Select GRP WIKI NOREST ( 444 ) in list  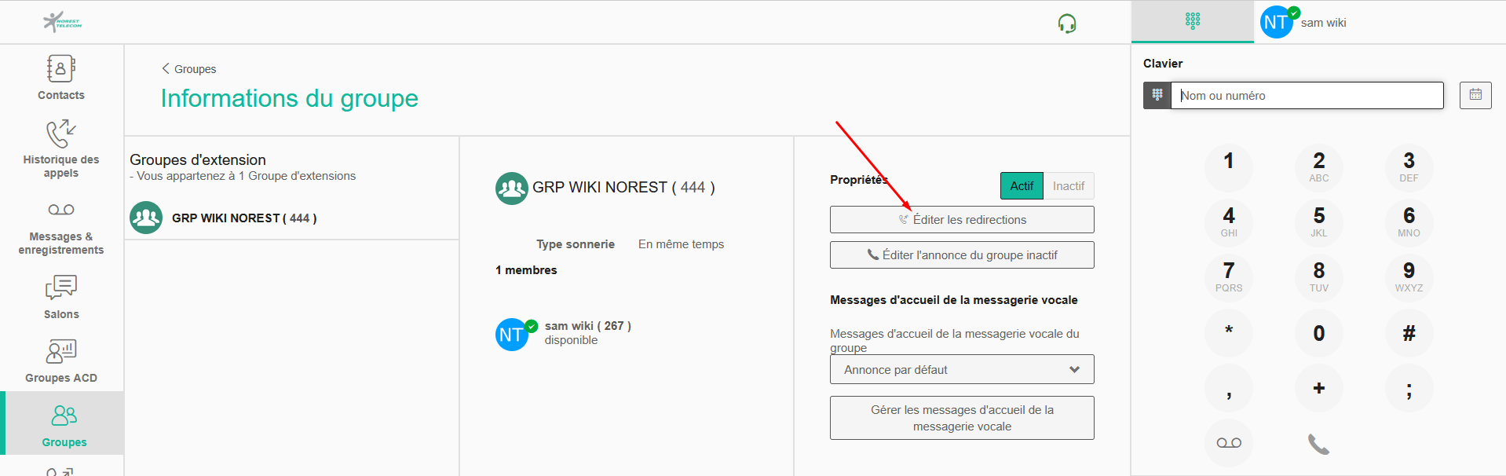coord(291,218)
